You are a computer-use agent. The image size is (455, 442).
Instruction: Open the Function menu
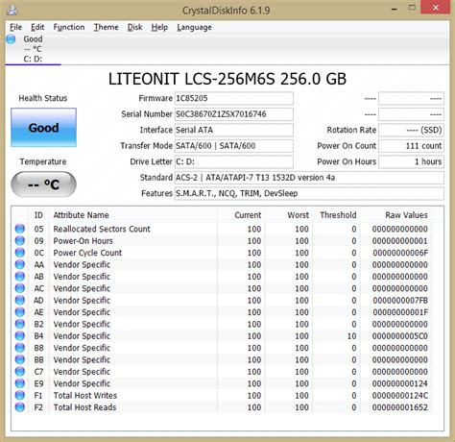tap(69, 27)
